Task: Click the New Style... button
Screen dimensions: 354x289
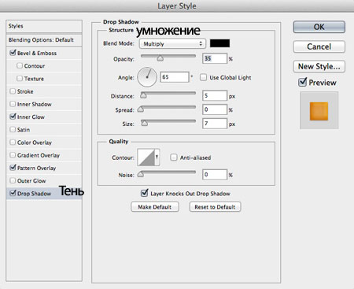Action: [319, 66]
